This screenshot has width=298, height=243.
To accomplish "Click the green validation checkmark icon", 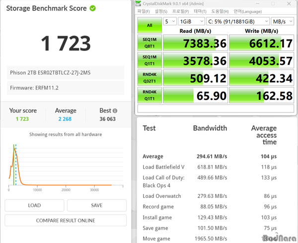I will [92, 8].
